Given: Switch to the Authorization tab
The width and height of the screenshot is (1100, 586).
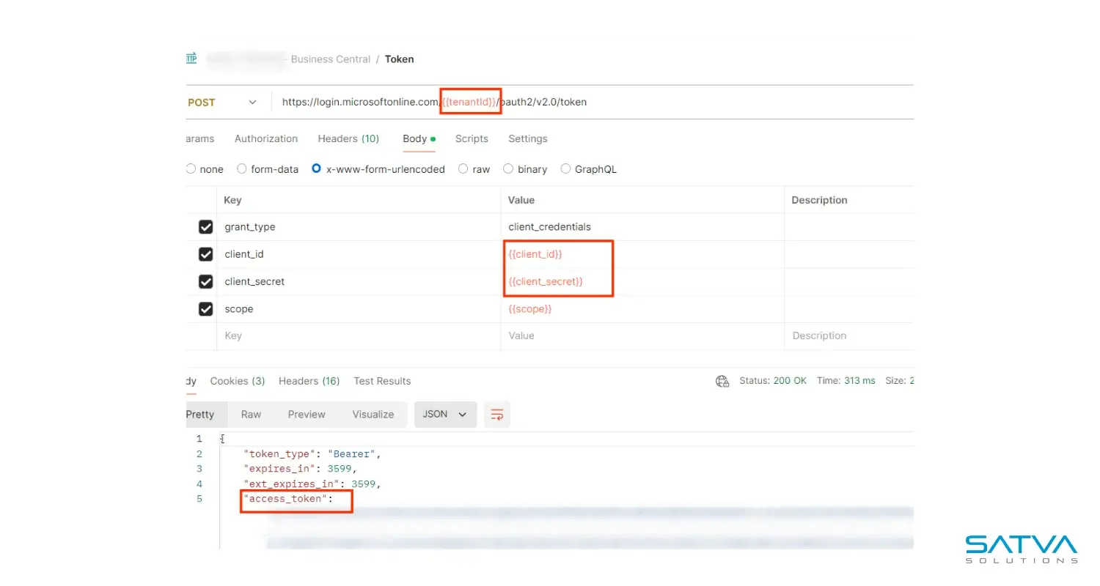Looking at the screenshot, I should pyautogui.click(x=266, y=138).
